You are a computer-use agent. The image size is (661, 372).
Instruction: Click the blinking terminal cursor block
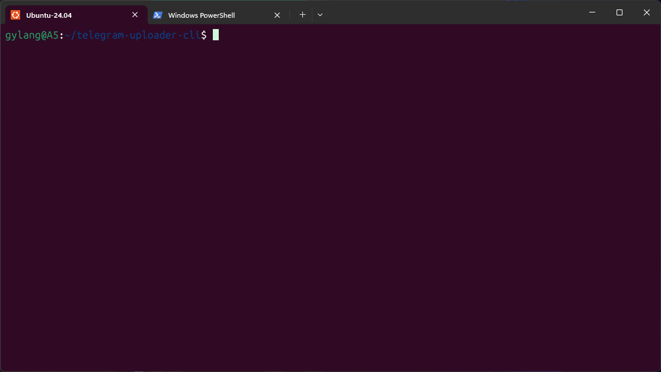(216, 35)
